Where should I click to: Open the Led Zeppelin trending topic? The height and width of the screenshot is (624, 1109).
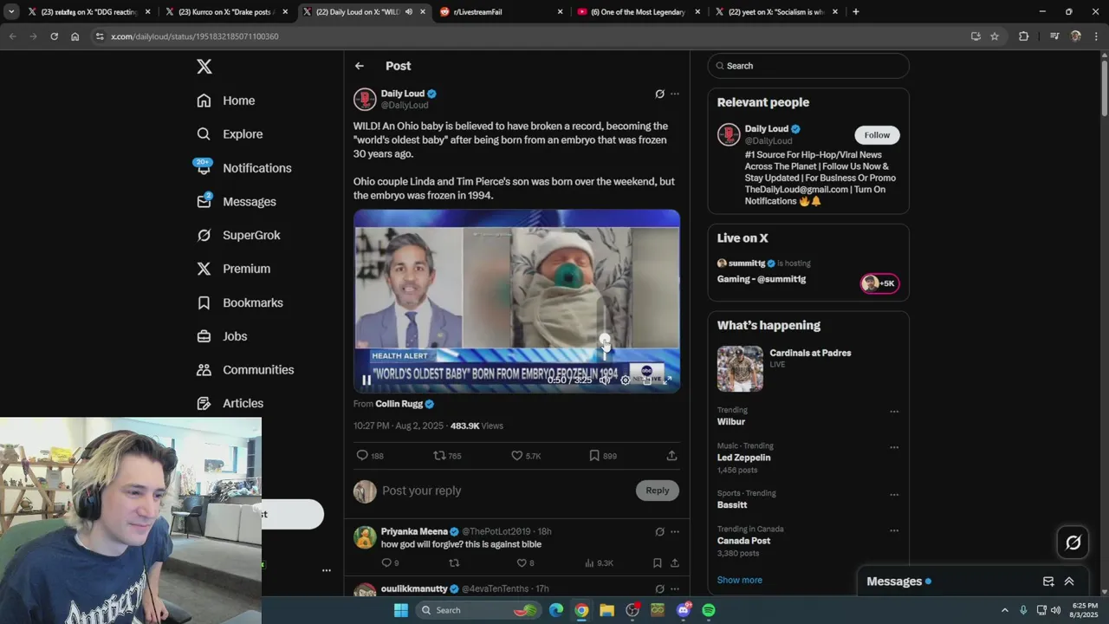(x=743, y=458)
